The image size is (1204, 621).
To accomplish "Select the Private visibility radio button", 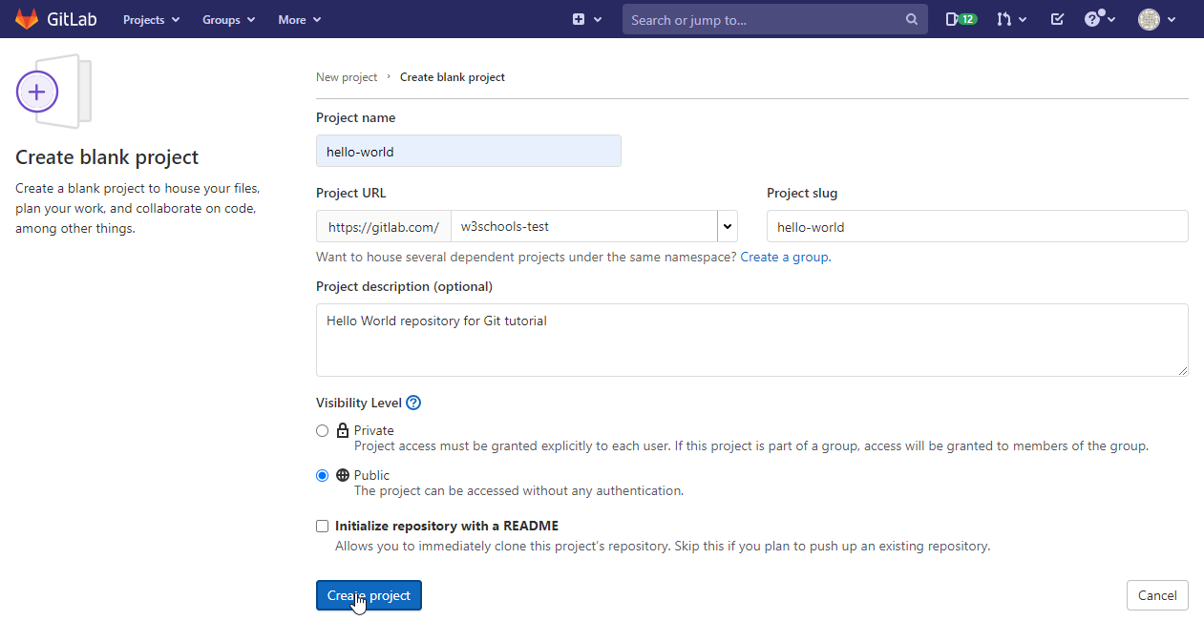I will [323, 430].
